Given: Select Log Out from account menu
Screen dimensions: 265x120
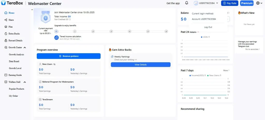Looking at the screenshot, I should 208,27.
